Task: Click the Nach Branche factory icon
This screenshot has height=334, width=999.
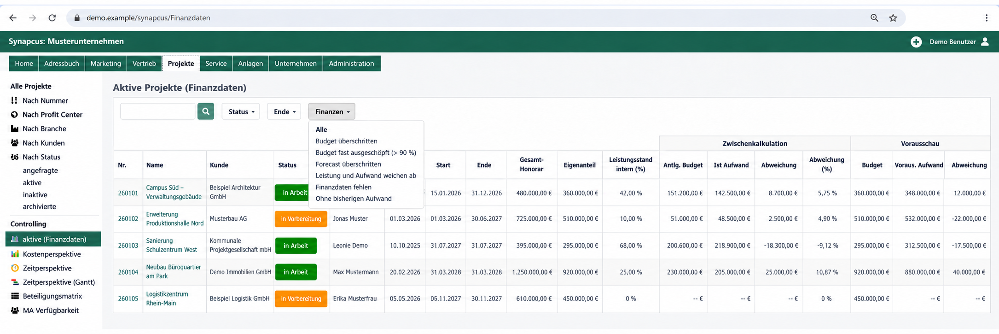Action: pos(14,129)
